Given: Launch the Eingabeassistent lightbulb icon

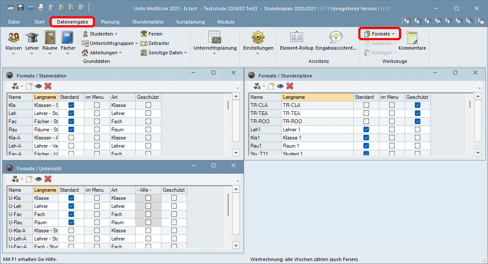Looking at the screenshot, I should pos(336,38).
